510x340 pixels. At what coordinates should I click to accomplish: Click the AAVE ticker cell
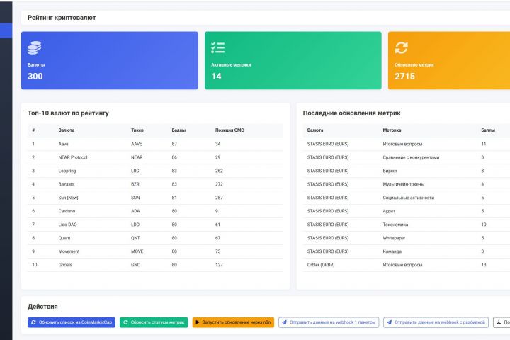[137, 144]
